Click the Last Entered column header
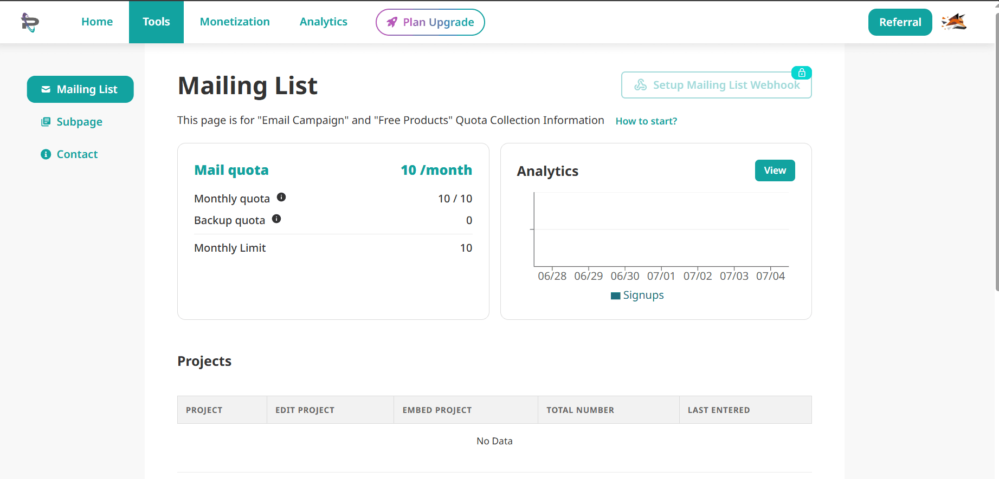The width and height of the screenshot is (999, 479). click(x=718, y=410)
